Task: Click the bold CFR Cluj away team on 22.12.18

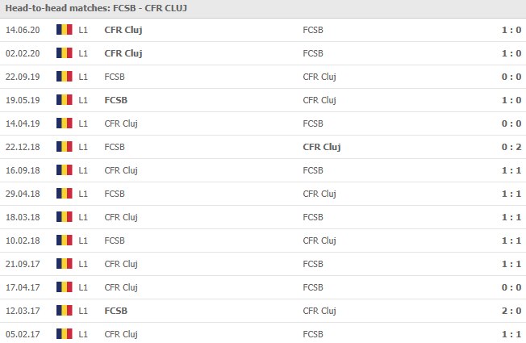Action: point(322,147)
